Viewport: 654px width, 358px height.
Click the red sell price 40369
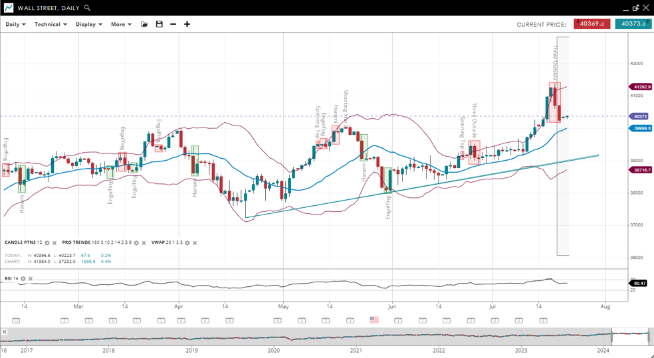pos(592,24)
